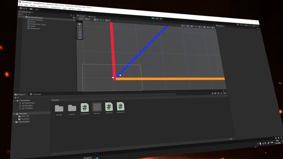Open the GameObject menu
The width and height of the screenshot is (283, 159).
43,7
